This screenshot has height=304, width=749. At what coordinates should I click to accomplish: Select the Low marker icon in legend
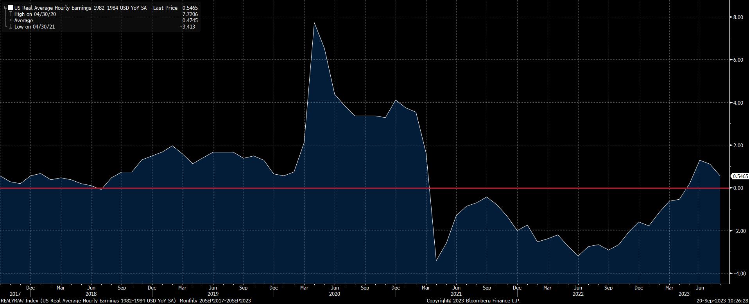point(11,27)
